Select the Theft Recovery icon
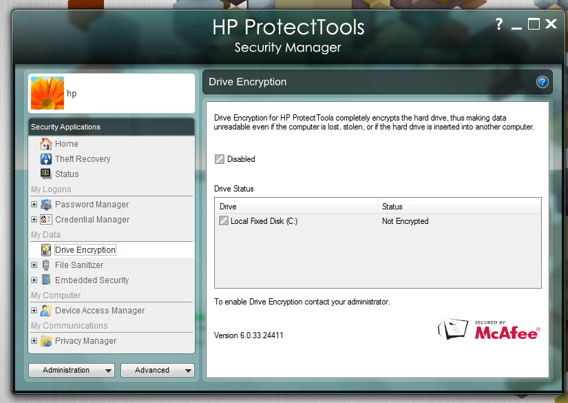This screenshot has width=568, height=403. pos(46,159)
